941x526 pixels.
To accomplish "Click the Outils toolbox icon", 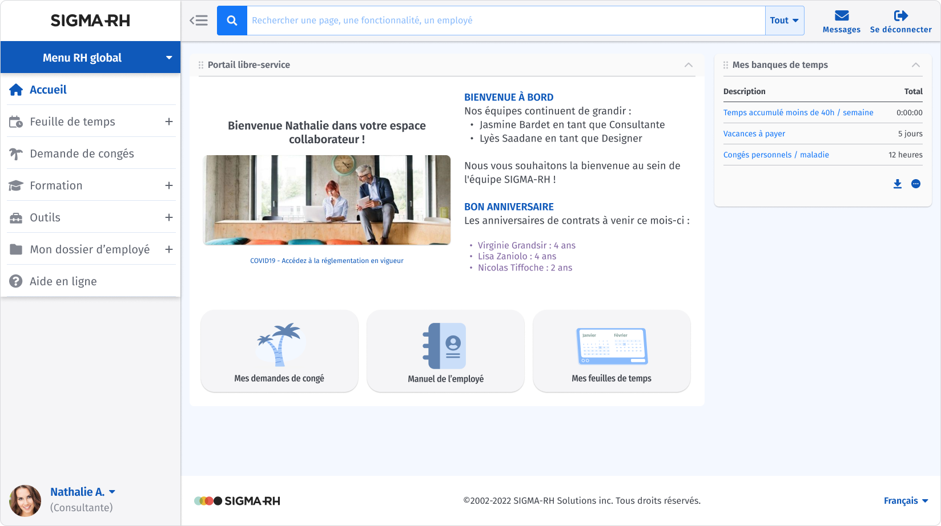I will click(x=15, y=217).
